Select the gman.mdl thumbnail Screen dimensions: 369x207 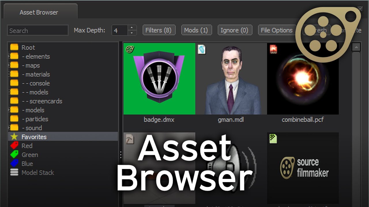click(x=231, y=79)
